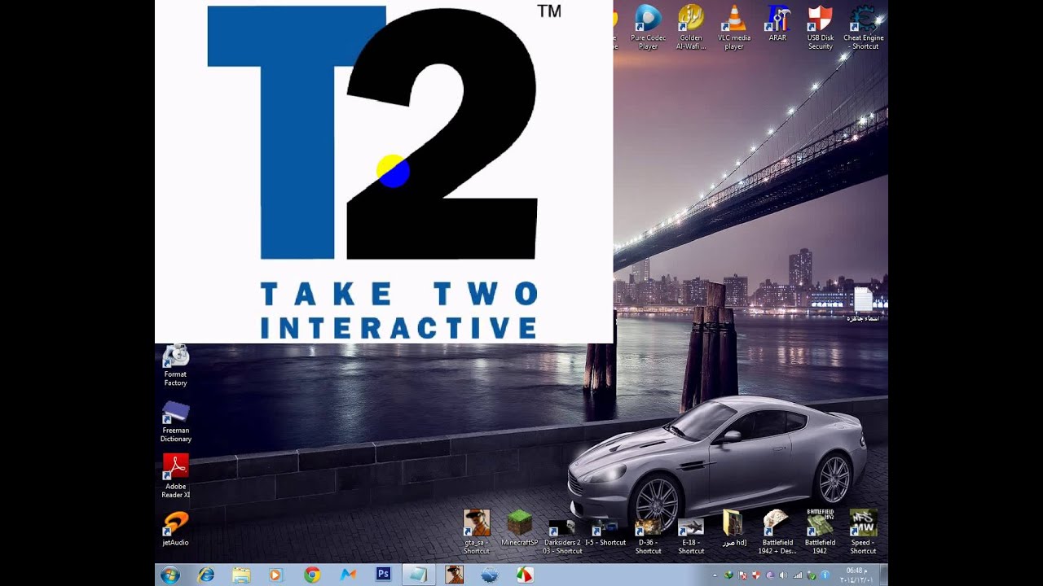This screenshot has width=1043, height=586.
Task: Select Battlefield 1942 + Des... shortcut
Action: point(777,532)
